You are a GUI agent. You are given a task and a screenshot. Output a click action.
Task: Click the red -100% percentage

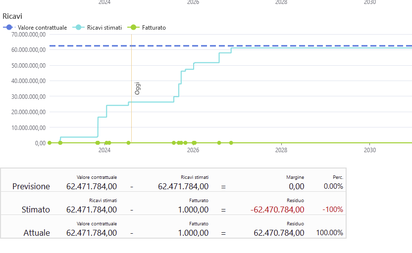[x=333, y=210]
